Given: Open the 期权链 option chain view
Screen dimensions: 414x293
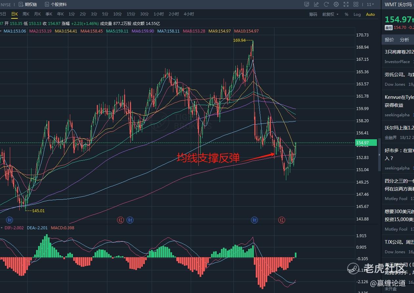Looking at the screenshot, I should [28, 5].
